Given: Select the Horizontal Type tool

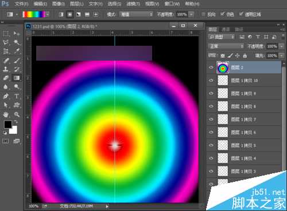Looking at the screenshot, I should pyautogui.click(x=17, y=96).
